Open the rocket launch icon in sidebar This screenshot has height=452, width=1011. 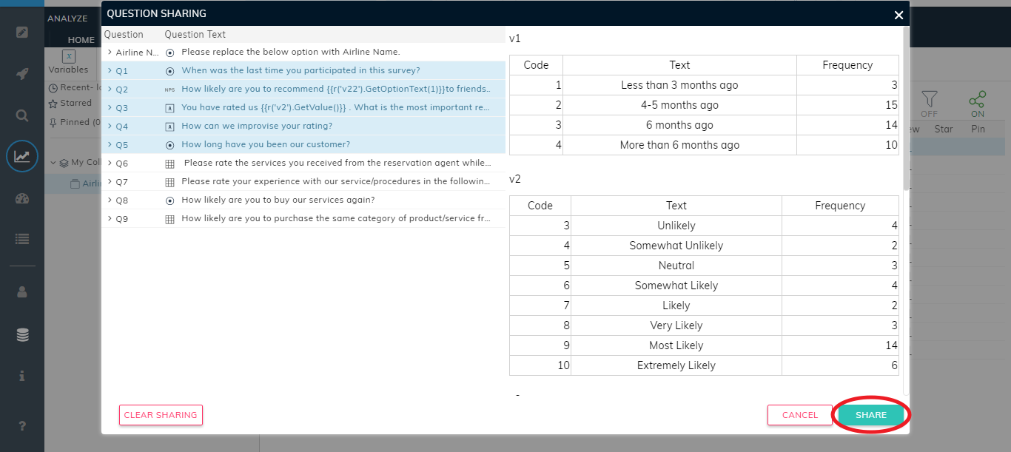pos(22,73)
